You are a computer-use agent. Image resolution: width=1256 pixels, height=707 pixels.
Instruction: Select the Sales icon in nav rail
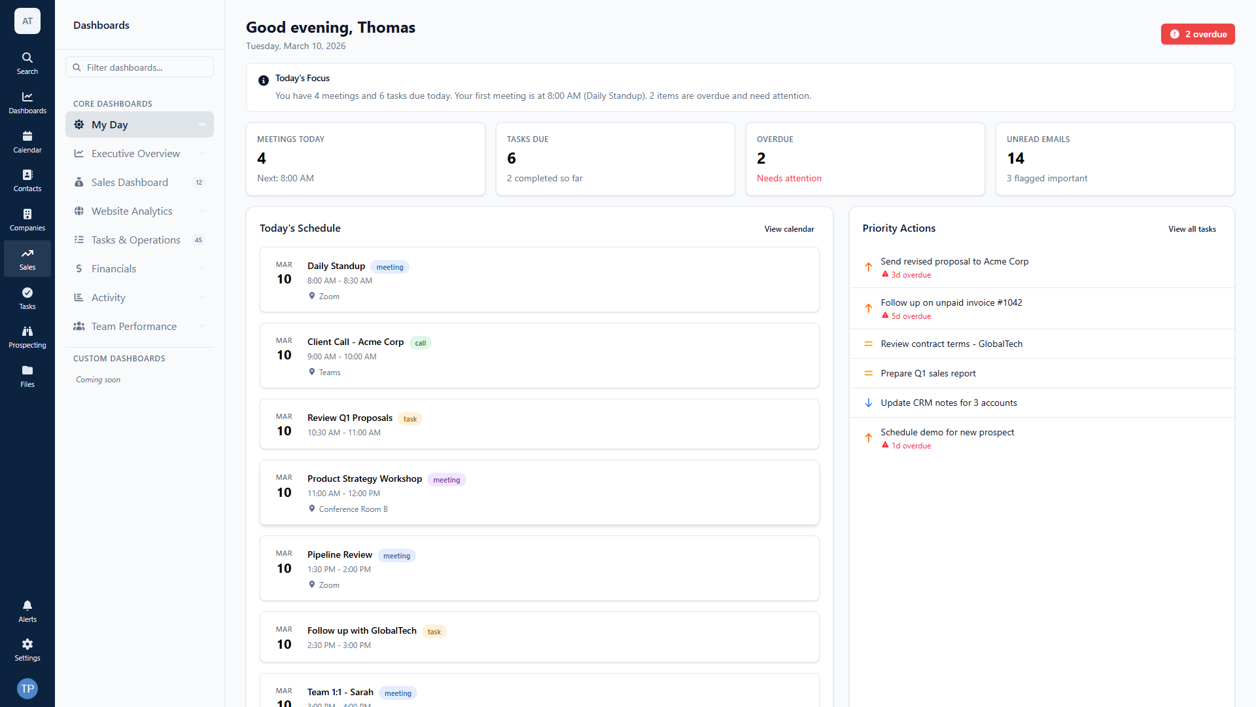27,259
